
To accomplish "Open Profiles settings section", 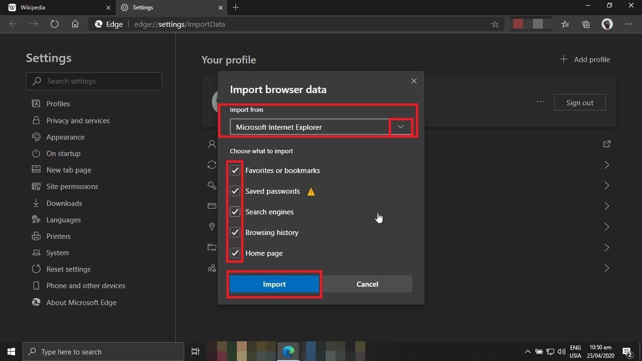I will (x=58, y=104).
